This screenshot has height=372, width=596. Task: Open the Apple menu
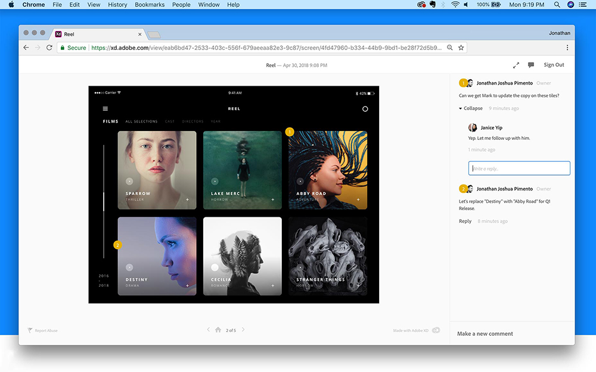(x=11, y=5)
